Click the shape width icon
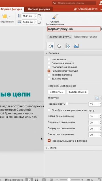Image resolution: width=102 pixels, height=181 pixels. pos(19,22)
